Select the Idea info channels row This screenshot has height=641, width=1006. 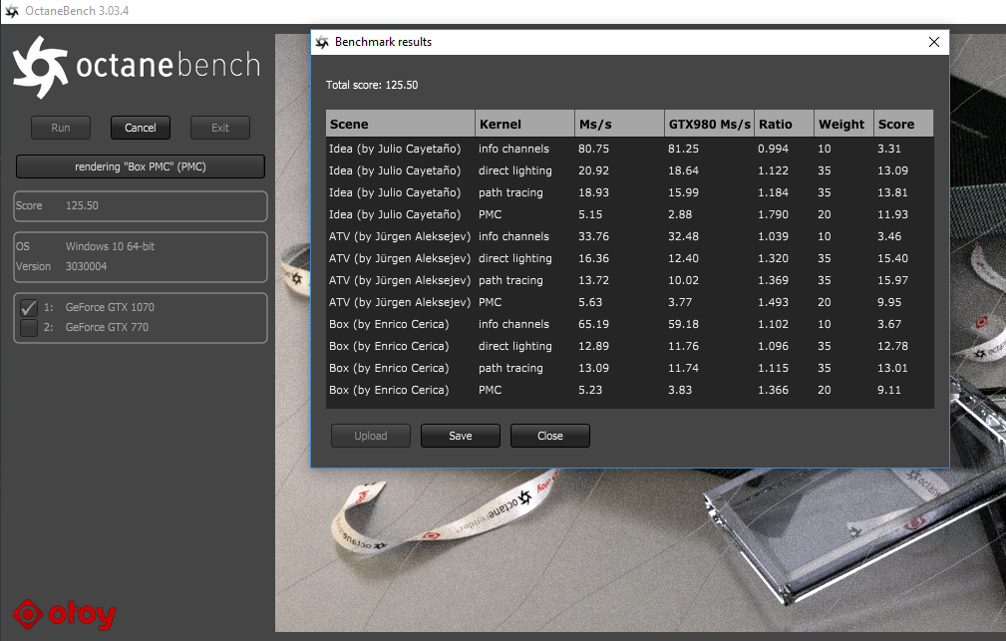pos(629,149)
